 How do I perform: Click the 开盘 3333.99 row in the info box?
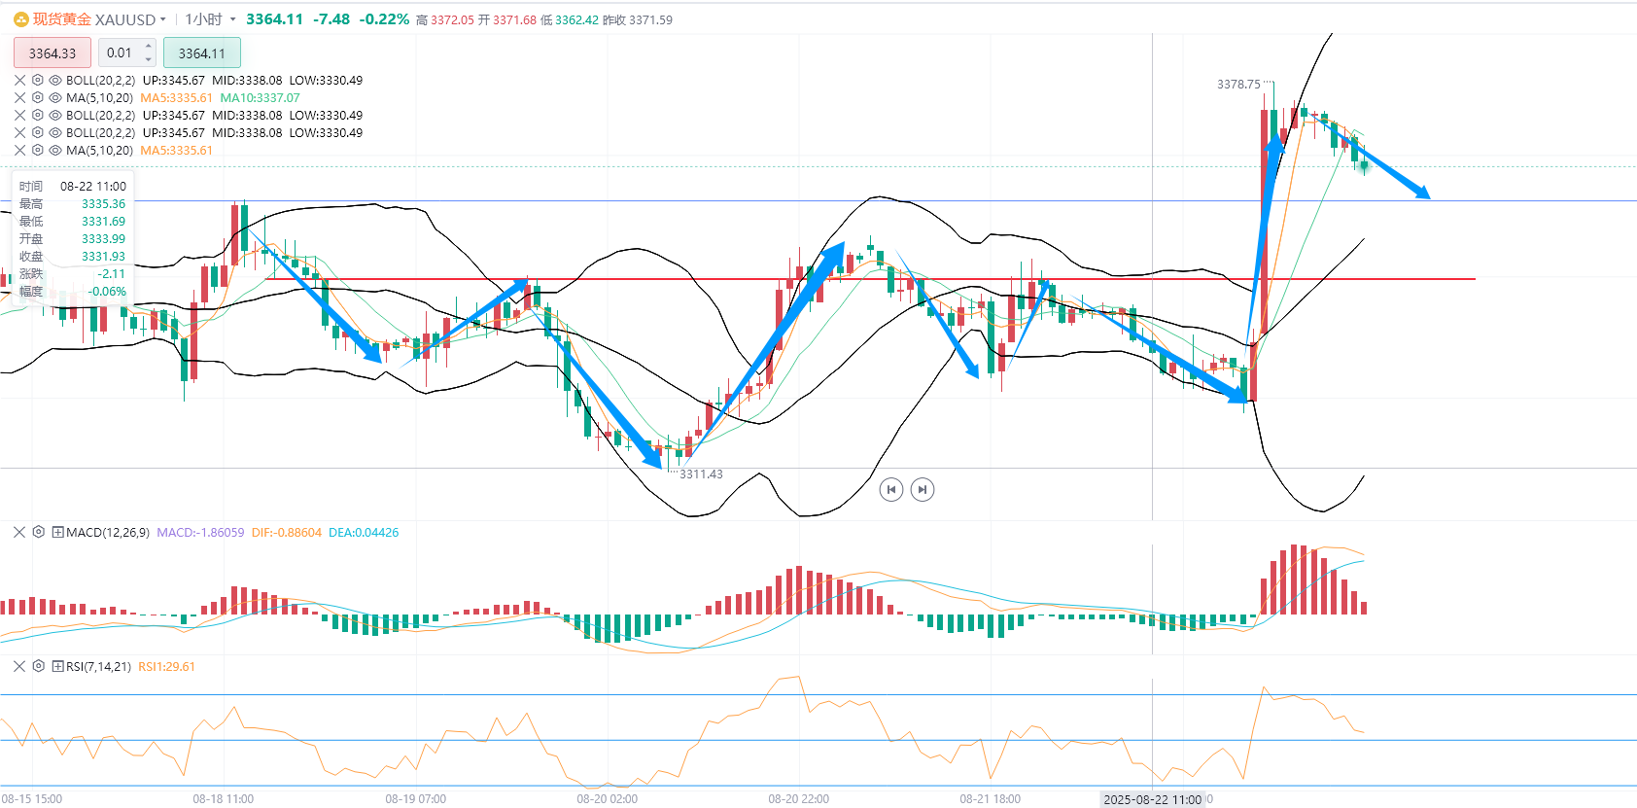click(73, 238)
